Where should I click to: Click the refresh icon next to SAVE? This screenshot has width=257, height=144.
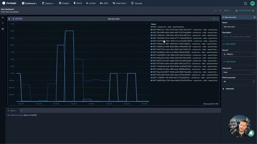220,11
